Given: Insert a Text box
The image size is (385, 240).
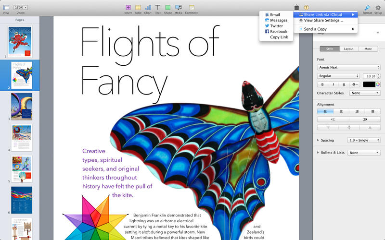Looking at the screenshot, I should pyautogui.click(x=157, y=8).
